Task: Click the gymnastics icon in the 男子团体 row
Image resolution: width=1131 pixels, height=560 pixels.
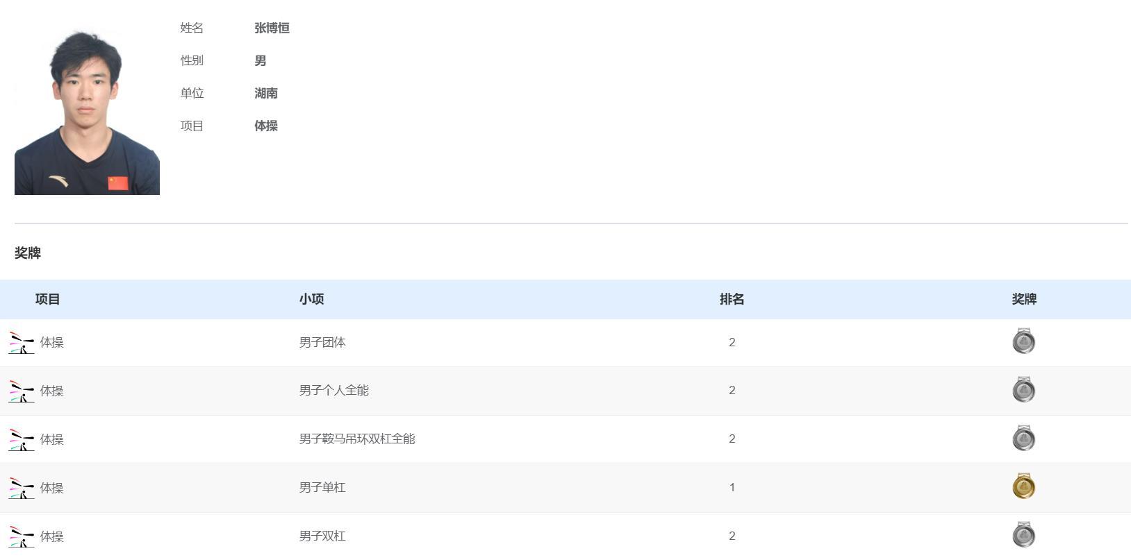Action: (21, 343)
